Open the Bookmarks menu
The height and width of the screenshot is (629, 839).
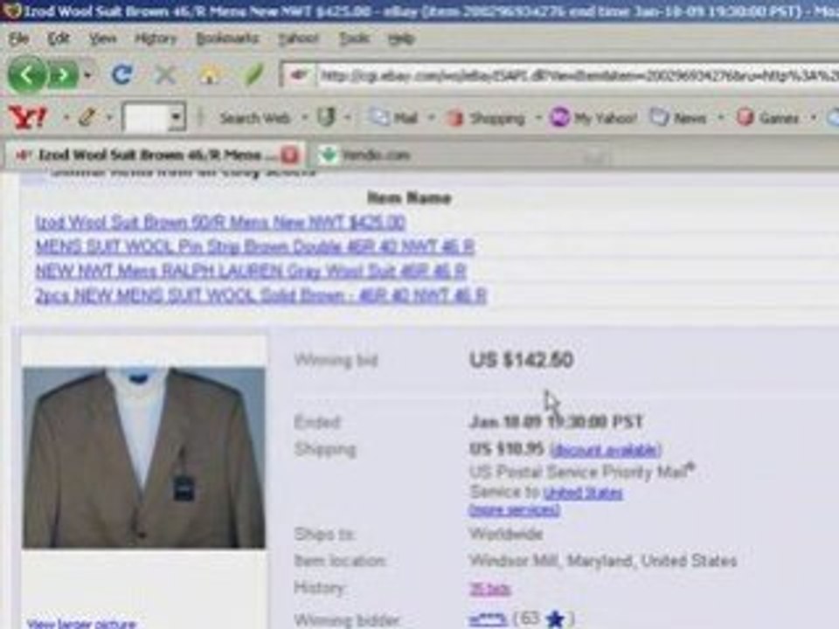pos(227,38)
